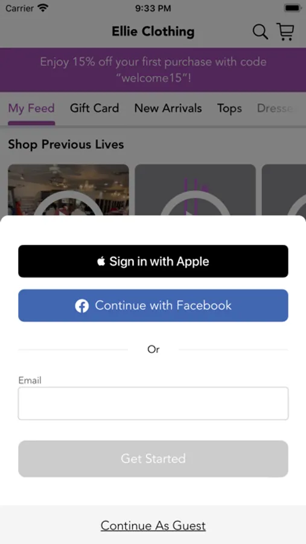Open the shopping cart icon
306x544 pixels.
coord(285,31)
